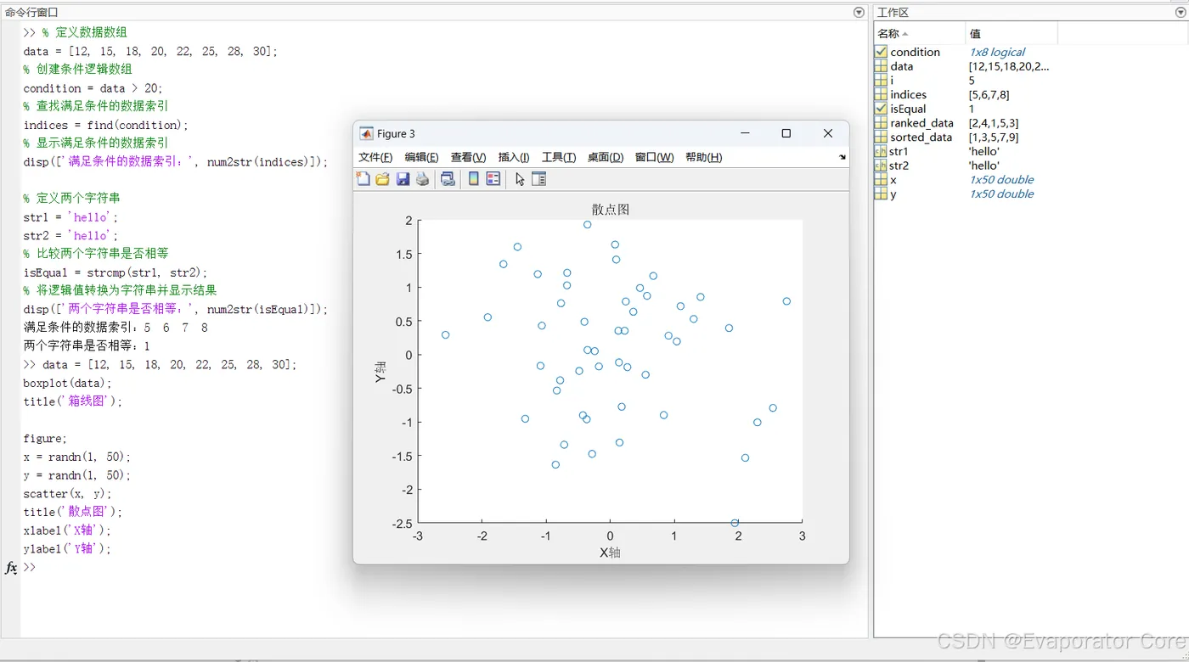Open the 插入(I) menu in Figure 3

pos(514,157)
